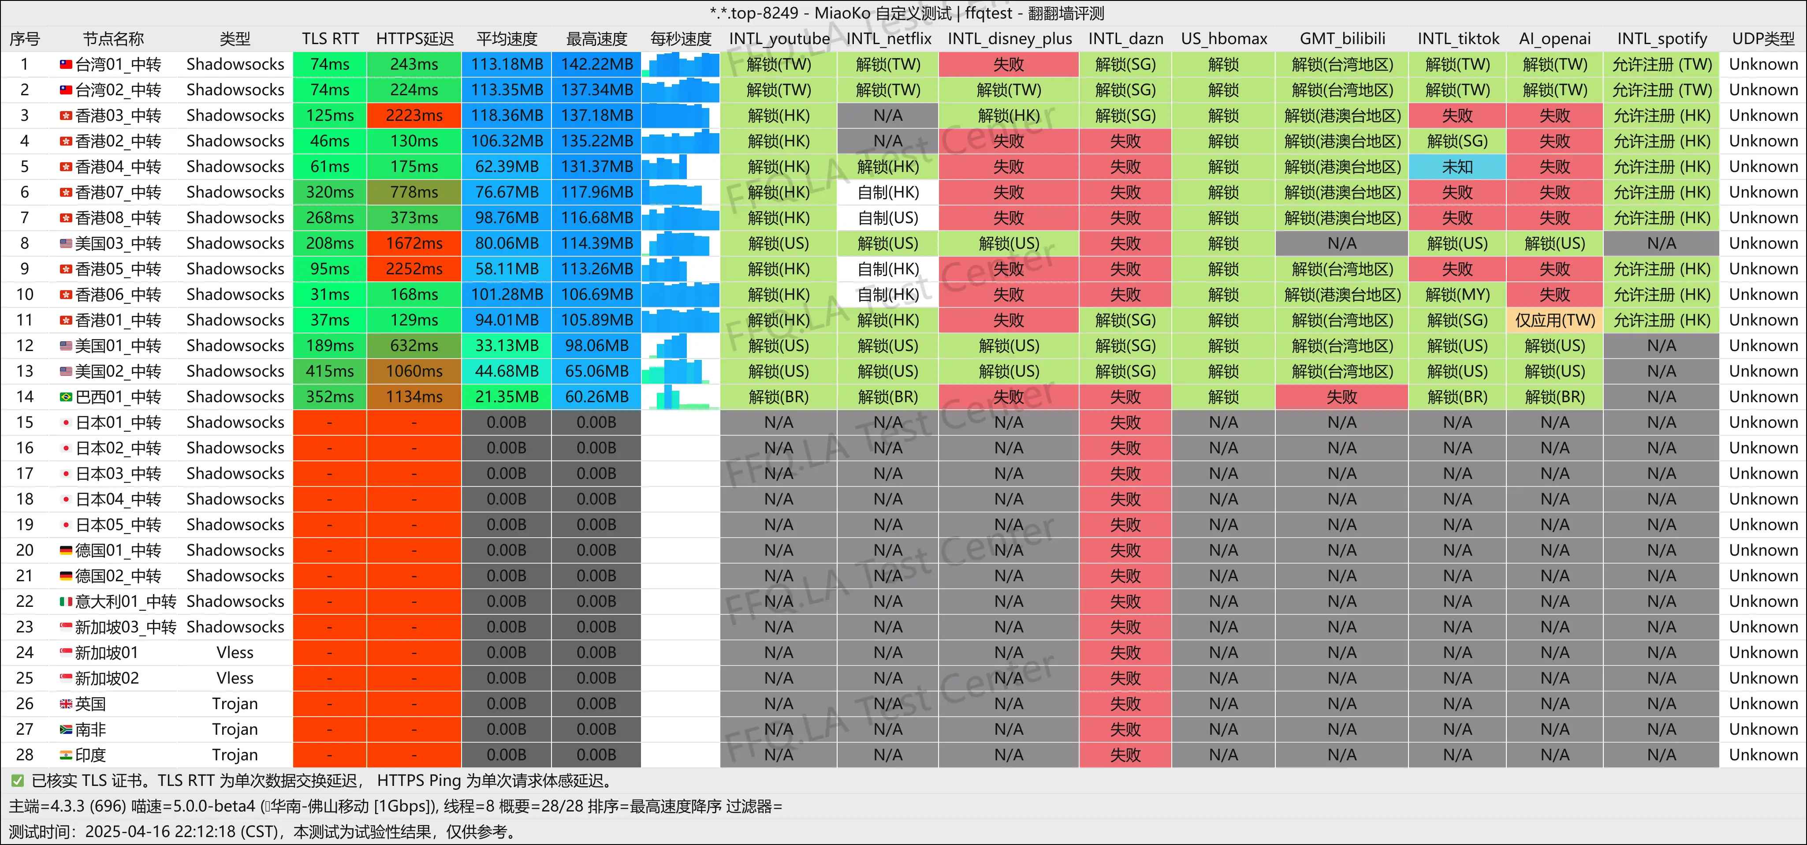Click the Brazil flag beside 巴西01_中转
This screenshot has width=1807, height=845.
(x=65, y=397)
